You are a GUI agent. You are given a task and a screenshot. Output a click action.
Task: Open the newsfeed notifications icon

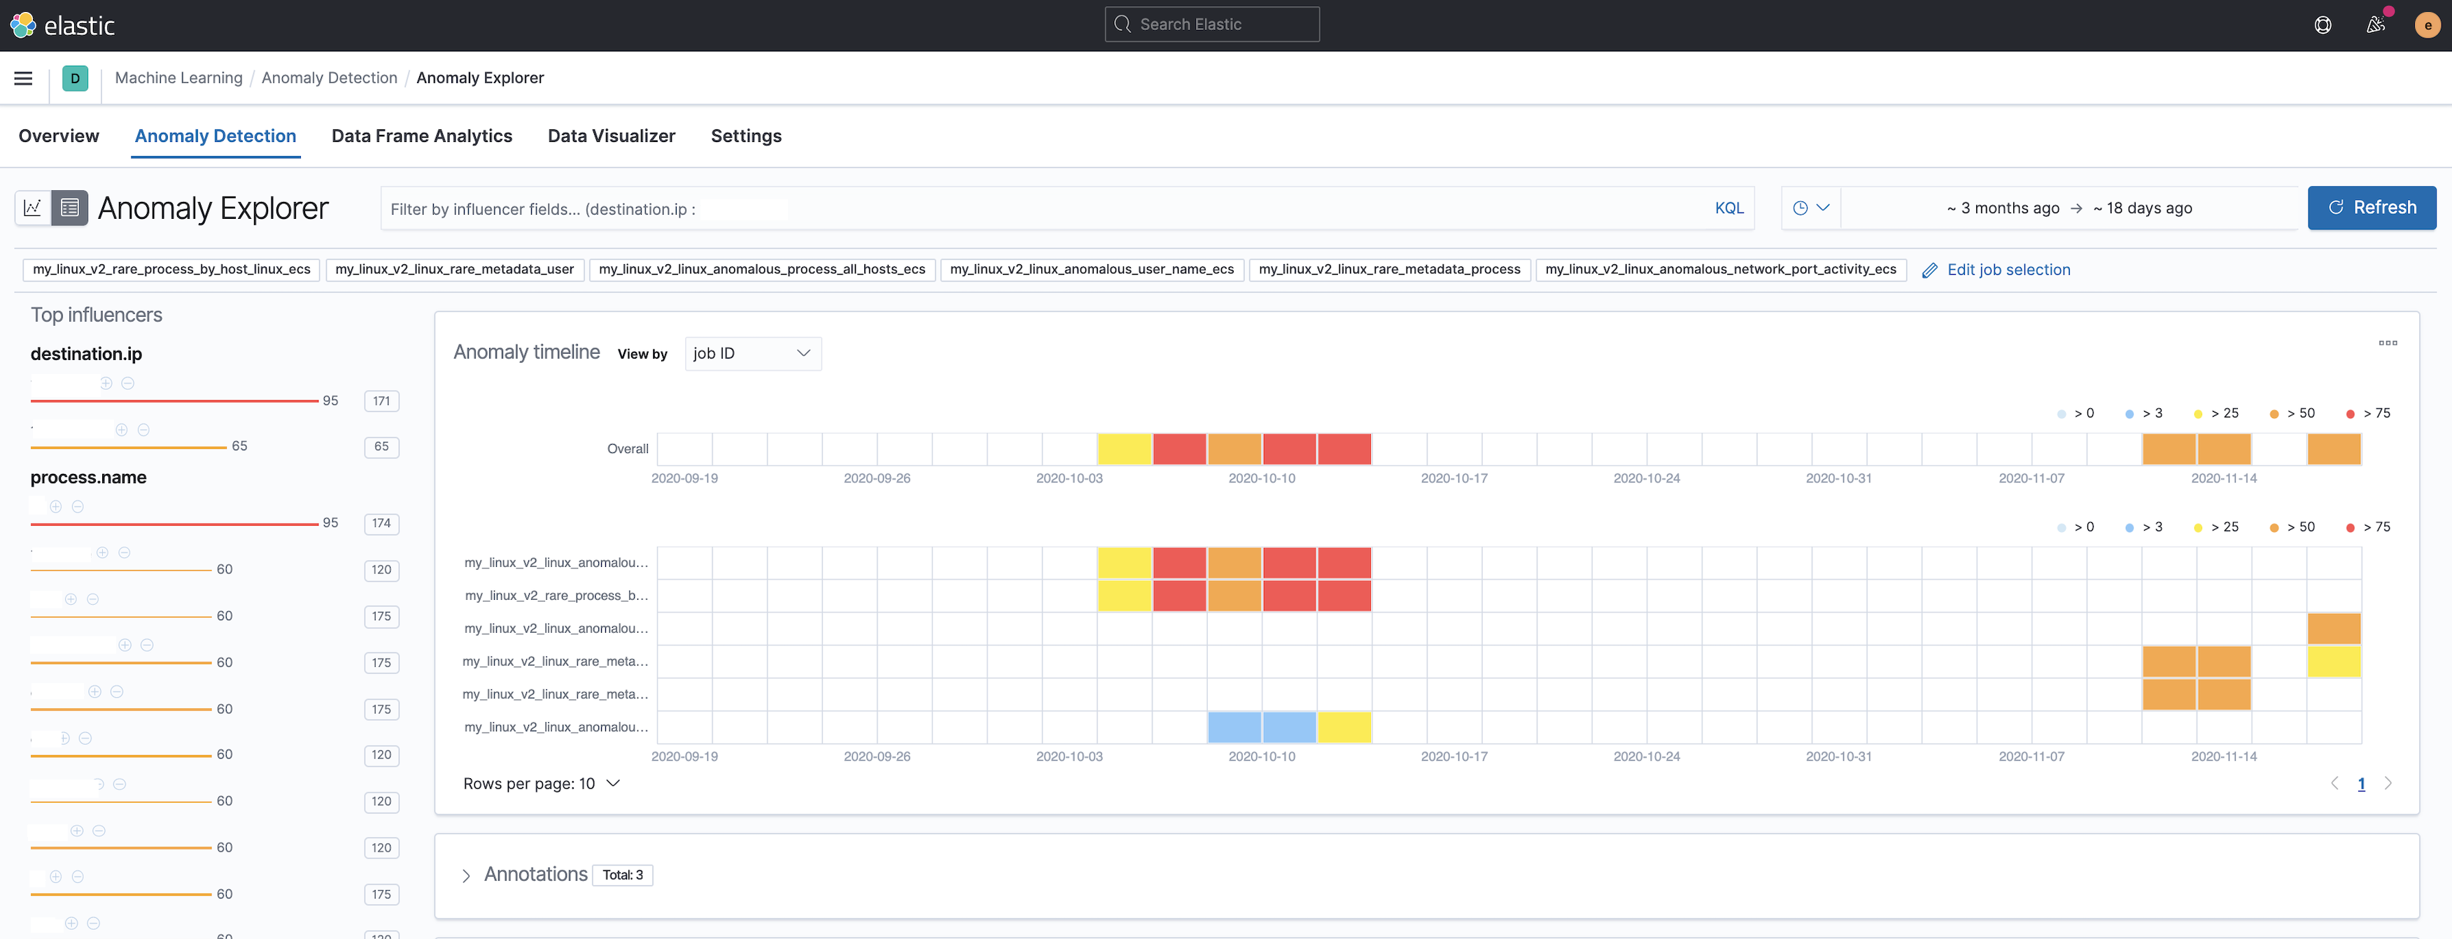point(2375,24)
